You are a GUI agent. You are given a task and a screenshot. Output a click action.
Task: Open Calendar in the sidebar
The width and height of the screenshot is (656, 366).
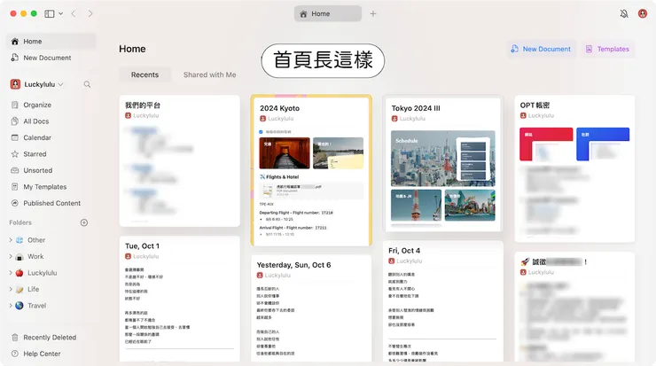(x=51, y=137)
